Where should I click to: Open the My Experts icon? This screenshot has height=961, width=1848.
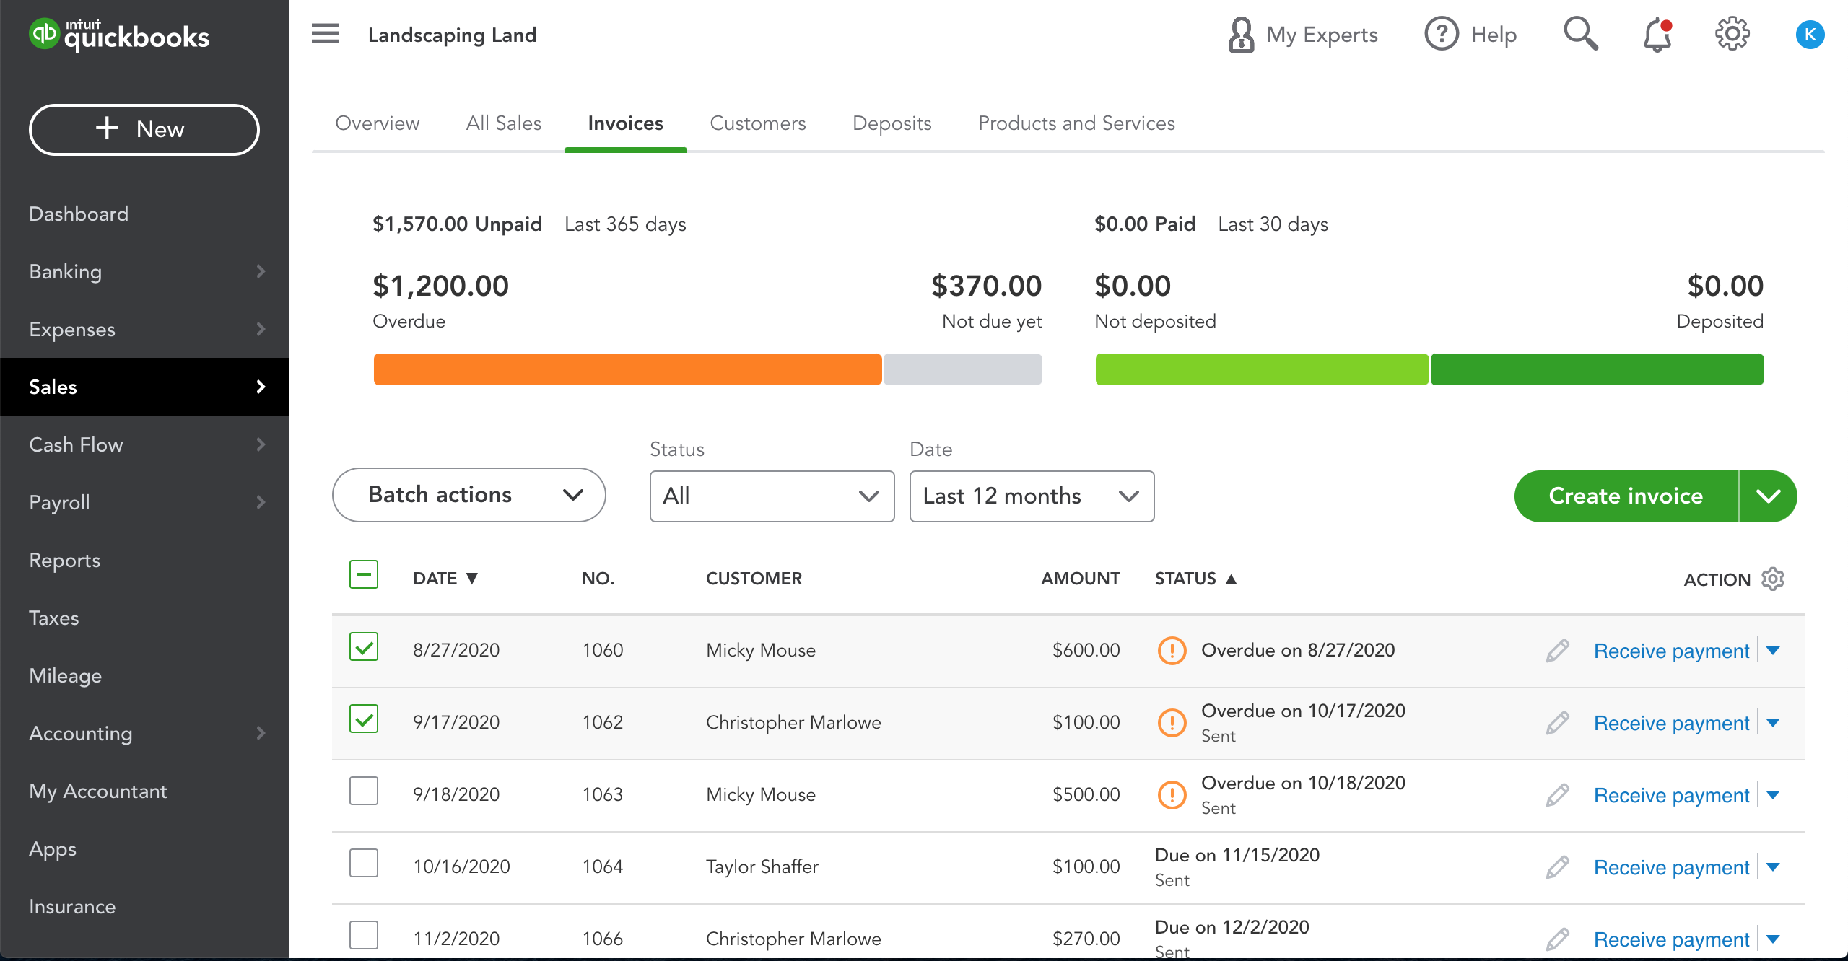click(x=1241, y=35)
